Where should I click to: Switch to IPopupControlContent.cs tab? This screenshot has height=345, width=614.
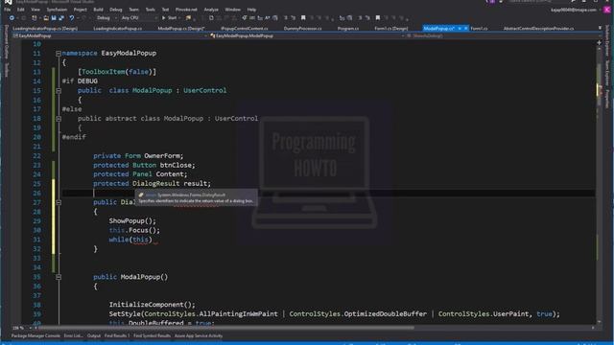click(x=245, y=29)
